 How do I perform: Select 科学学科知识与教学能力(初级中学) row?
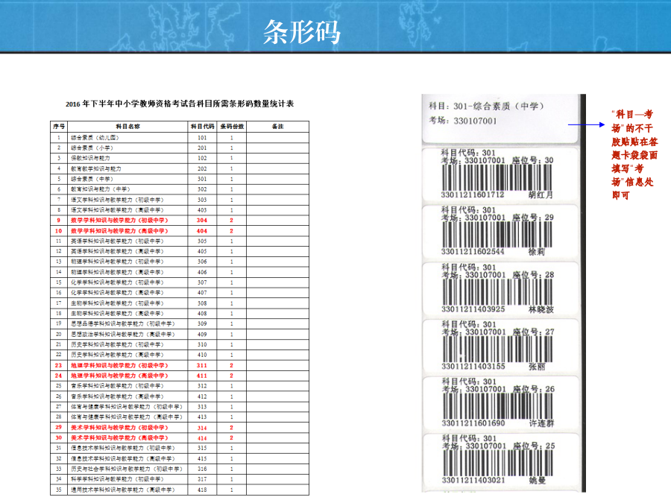(x=180, y=479)
